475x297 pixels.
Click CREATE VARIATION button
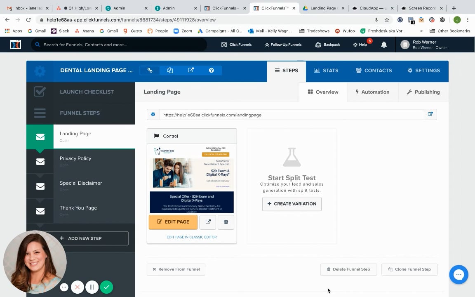pos(292,204)
